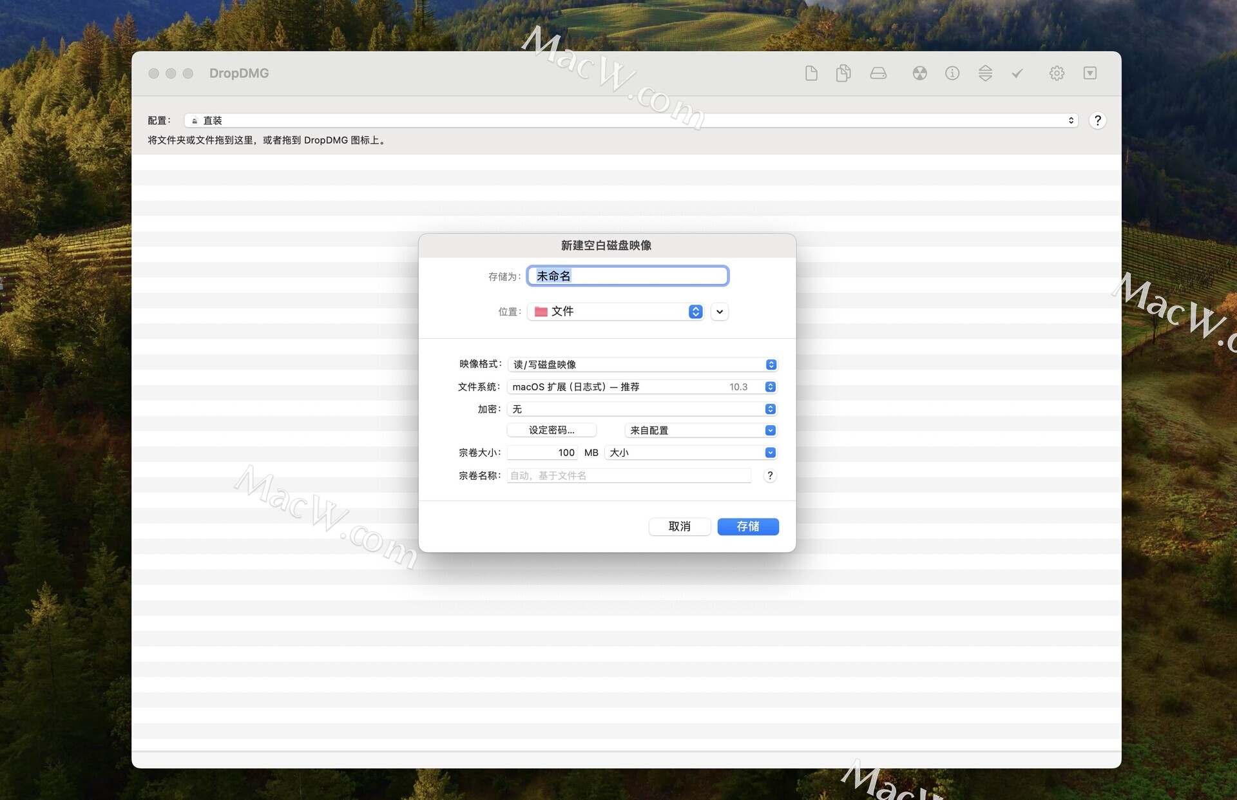
Task: Focus the 存储为 file name field
Action: coord(628,276)
